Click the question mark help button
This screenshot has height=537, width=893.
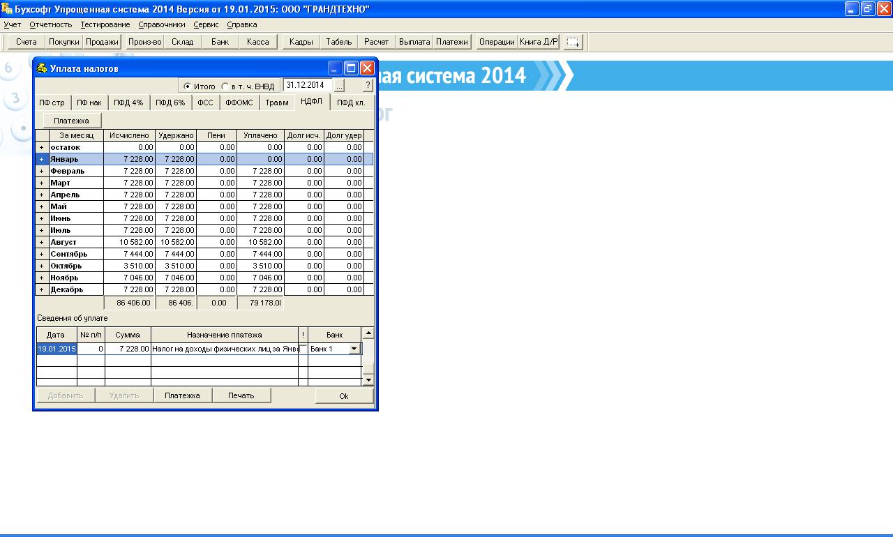coord(368,86)
